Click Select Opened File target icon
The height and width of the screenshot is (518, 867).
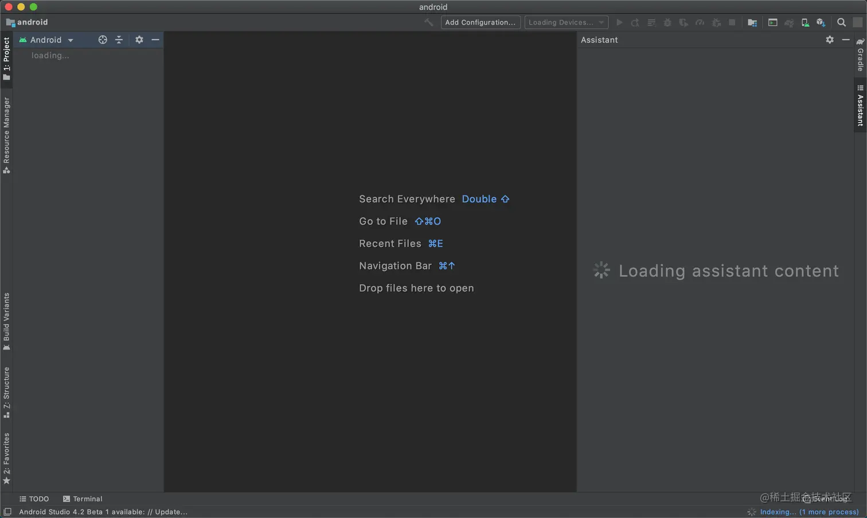click(x=103, y=40)
